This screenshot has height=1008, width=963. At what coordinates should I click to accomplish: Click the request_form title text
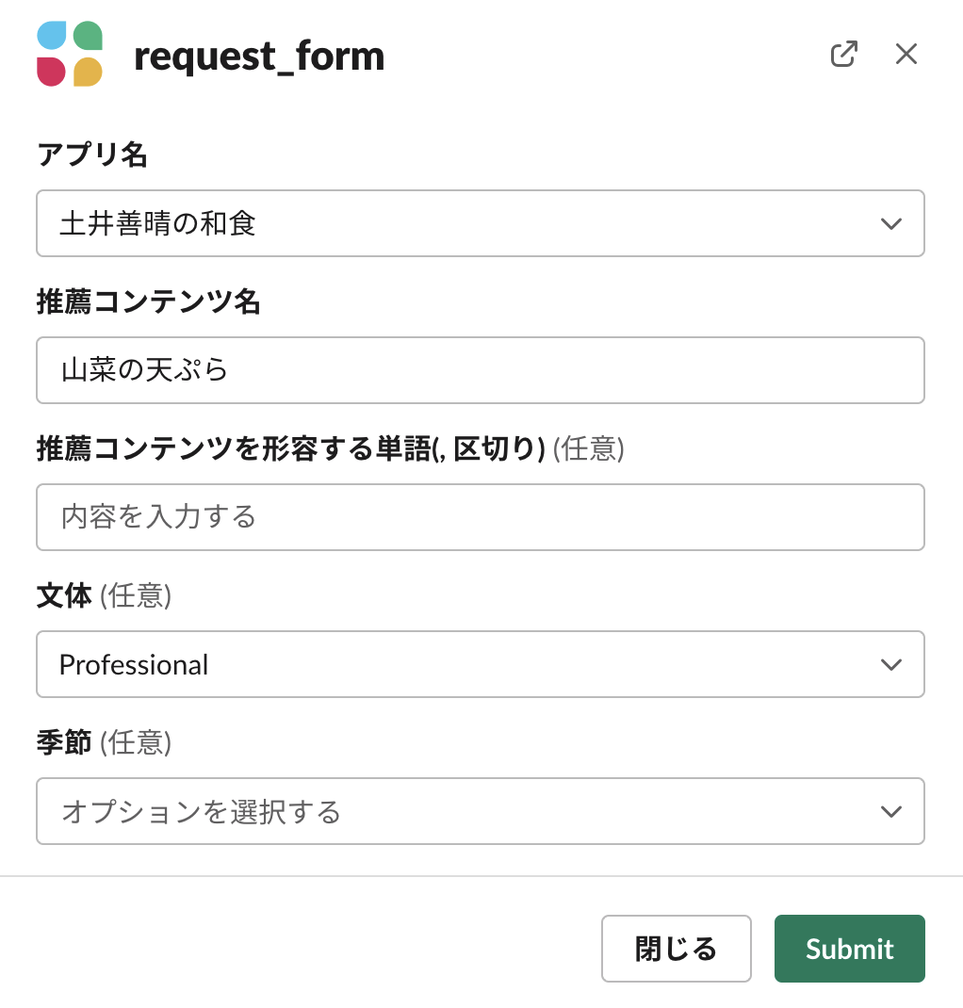pos(259,57)
